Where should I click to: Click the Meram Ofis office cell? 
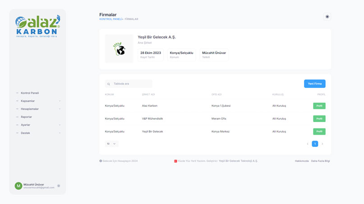point(219,119)
